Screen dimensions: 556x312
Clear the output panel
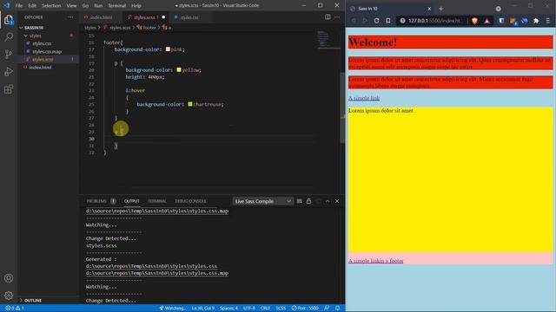click(x=299, y=201)
